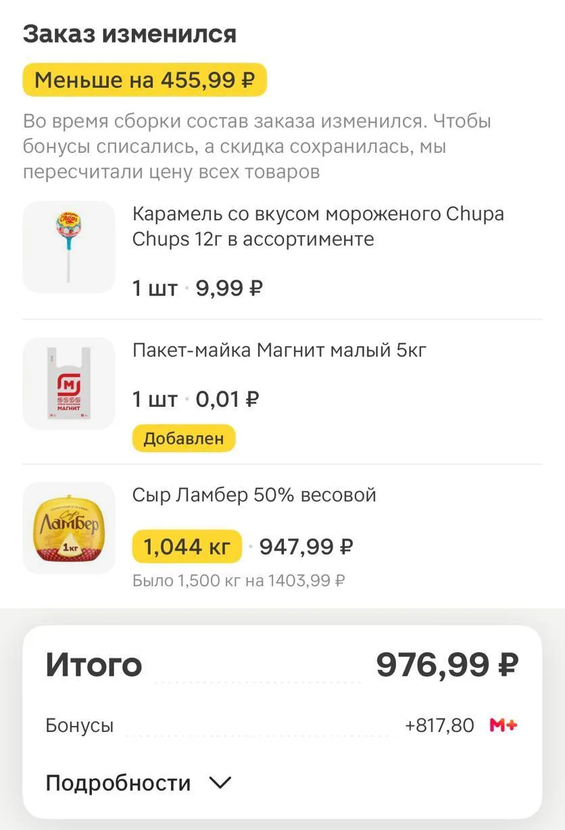The height and width of the screenshot is (830, 565).
Task: Tap the Magnit plastic bag product image
Action: (x=69, y=383)
